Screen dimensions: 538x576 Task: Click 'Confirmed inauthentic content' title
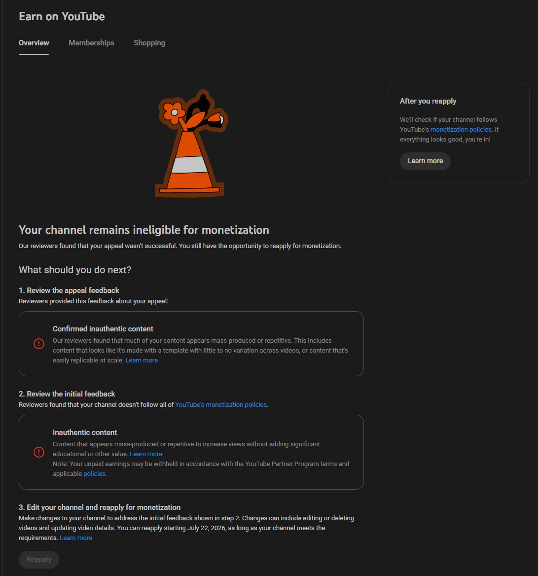[x=103, y=329]
